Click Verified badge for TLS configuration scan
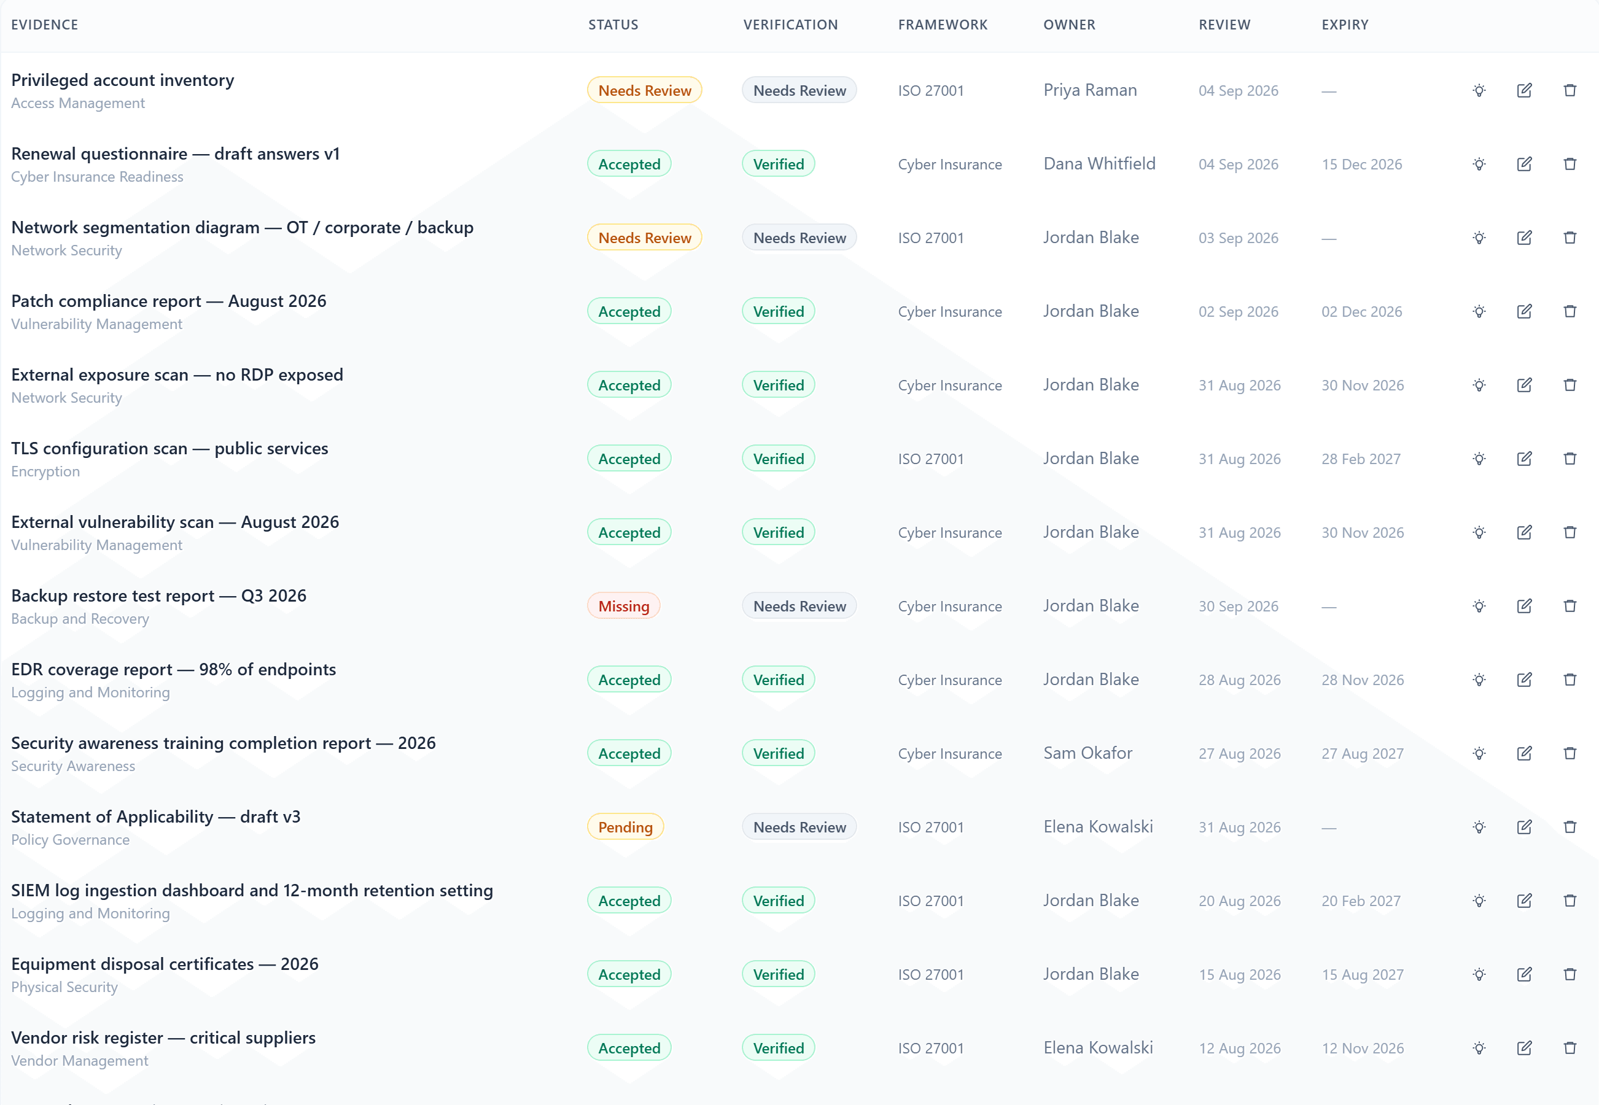Viewport: 1599px width, 1105px height. 779,459
